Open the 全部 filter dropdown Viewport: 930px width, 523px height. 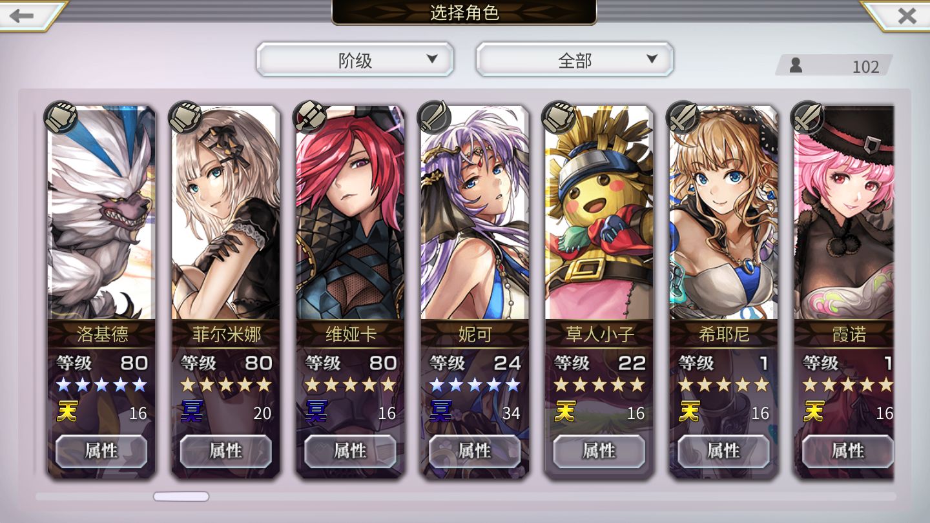(x=575, y=60)
